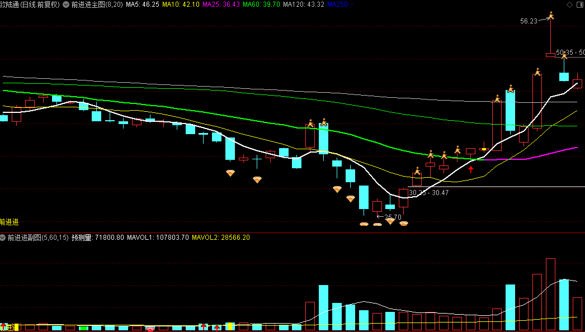
Task: Select the MAVOL2: 28566.20 label
Action: (x=221, y=237)
